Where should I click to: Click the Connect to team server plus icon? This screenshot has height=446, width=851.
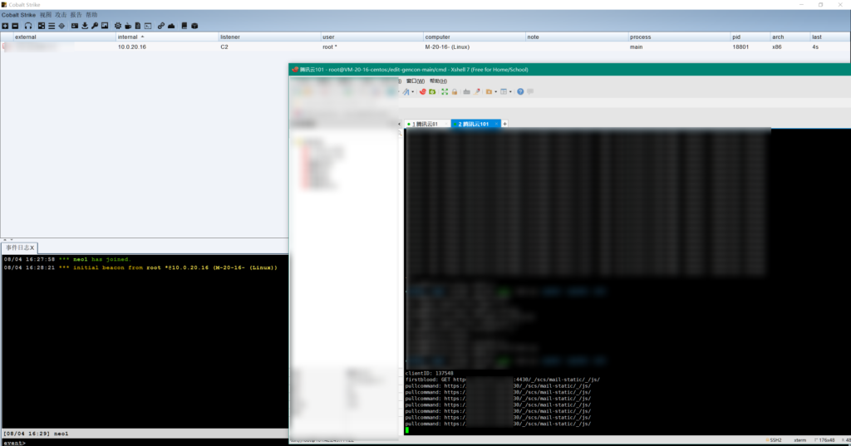coord(5,26)
